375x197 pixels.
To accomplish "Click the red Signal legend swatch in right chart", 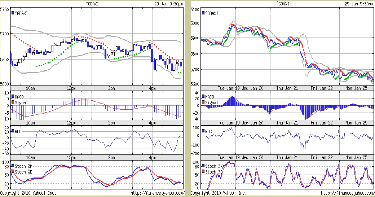I will click(x=203, y=102).
